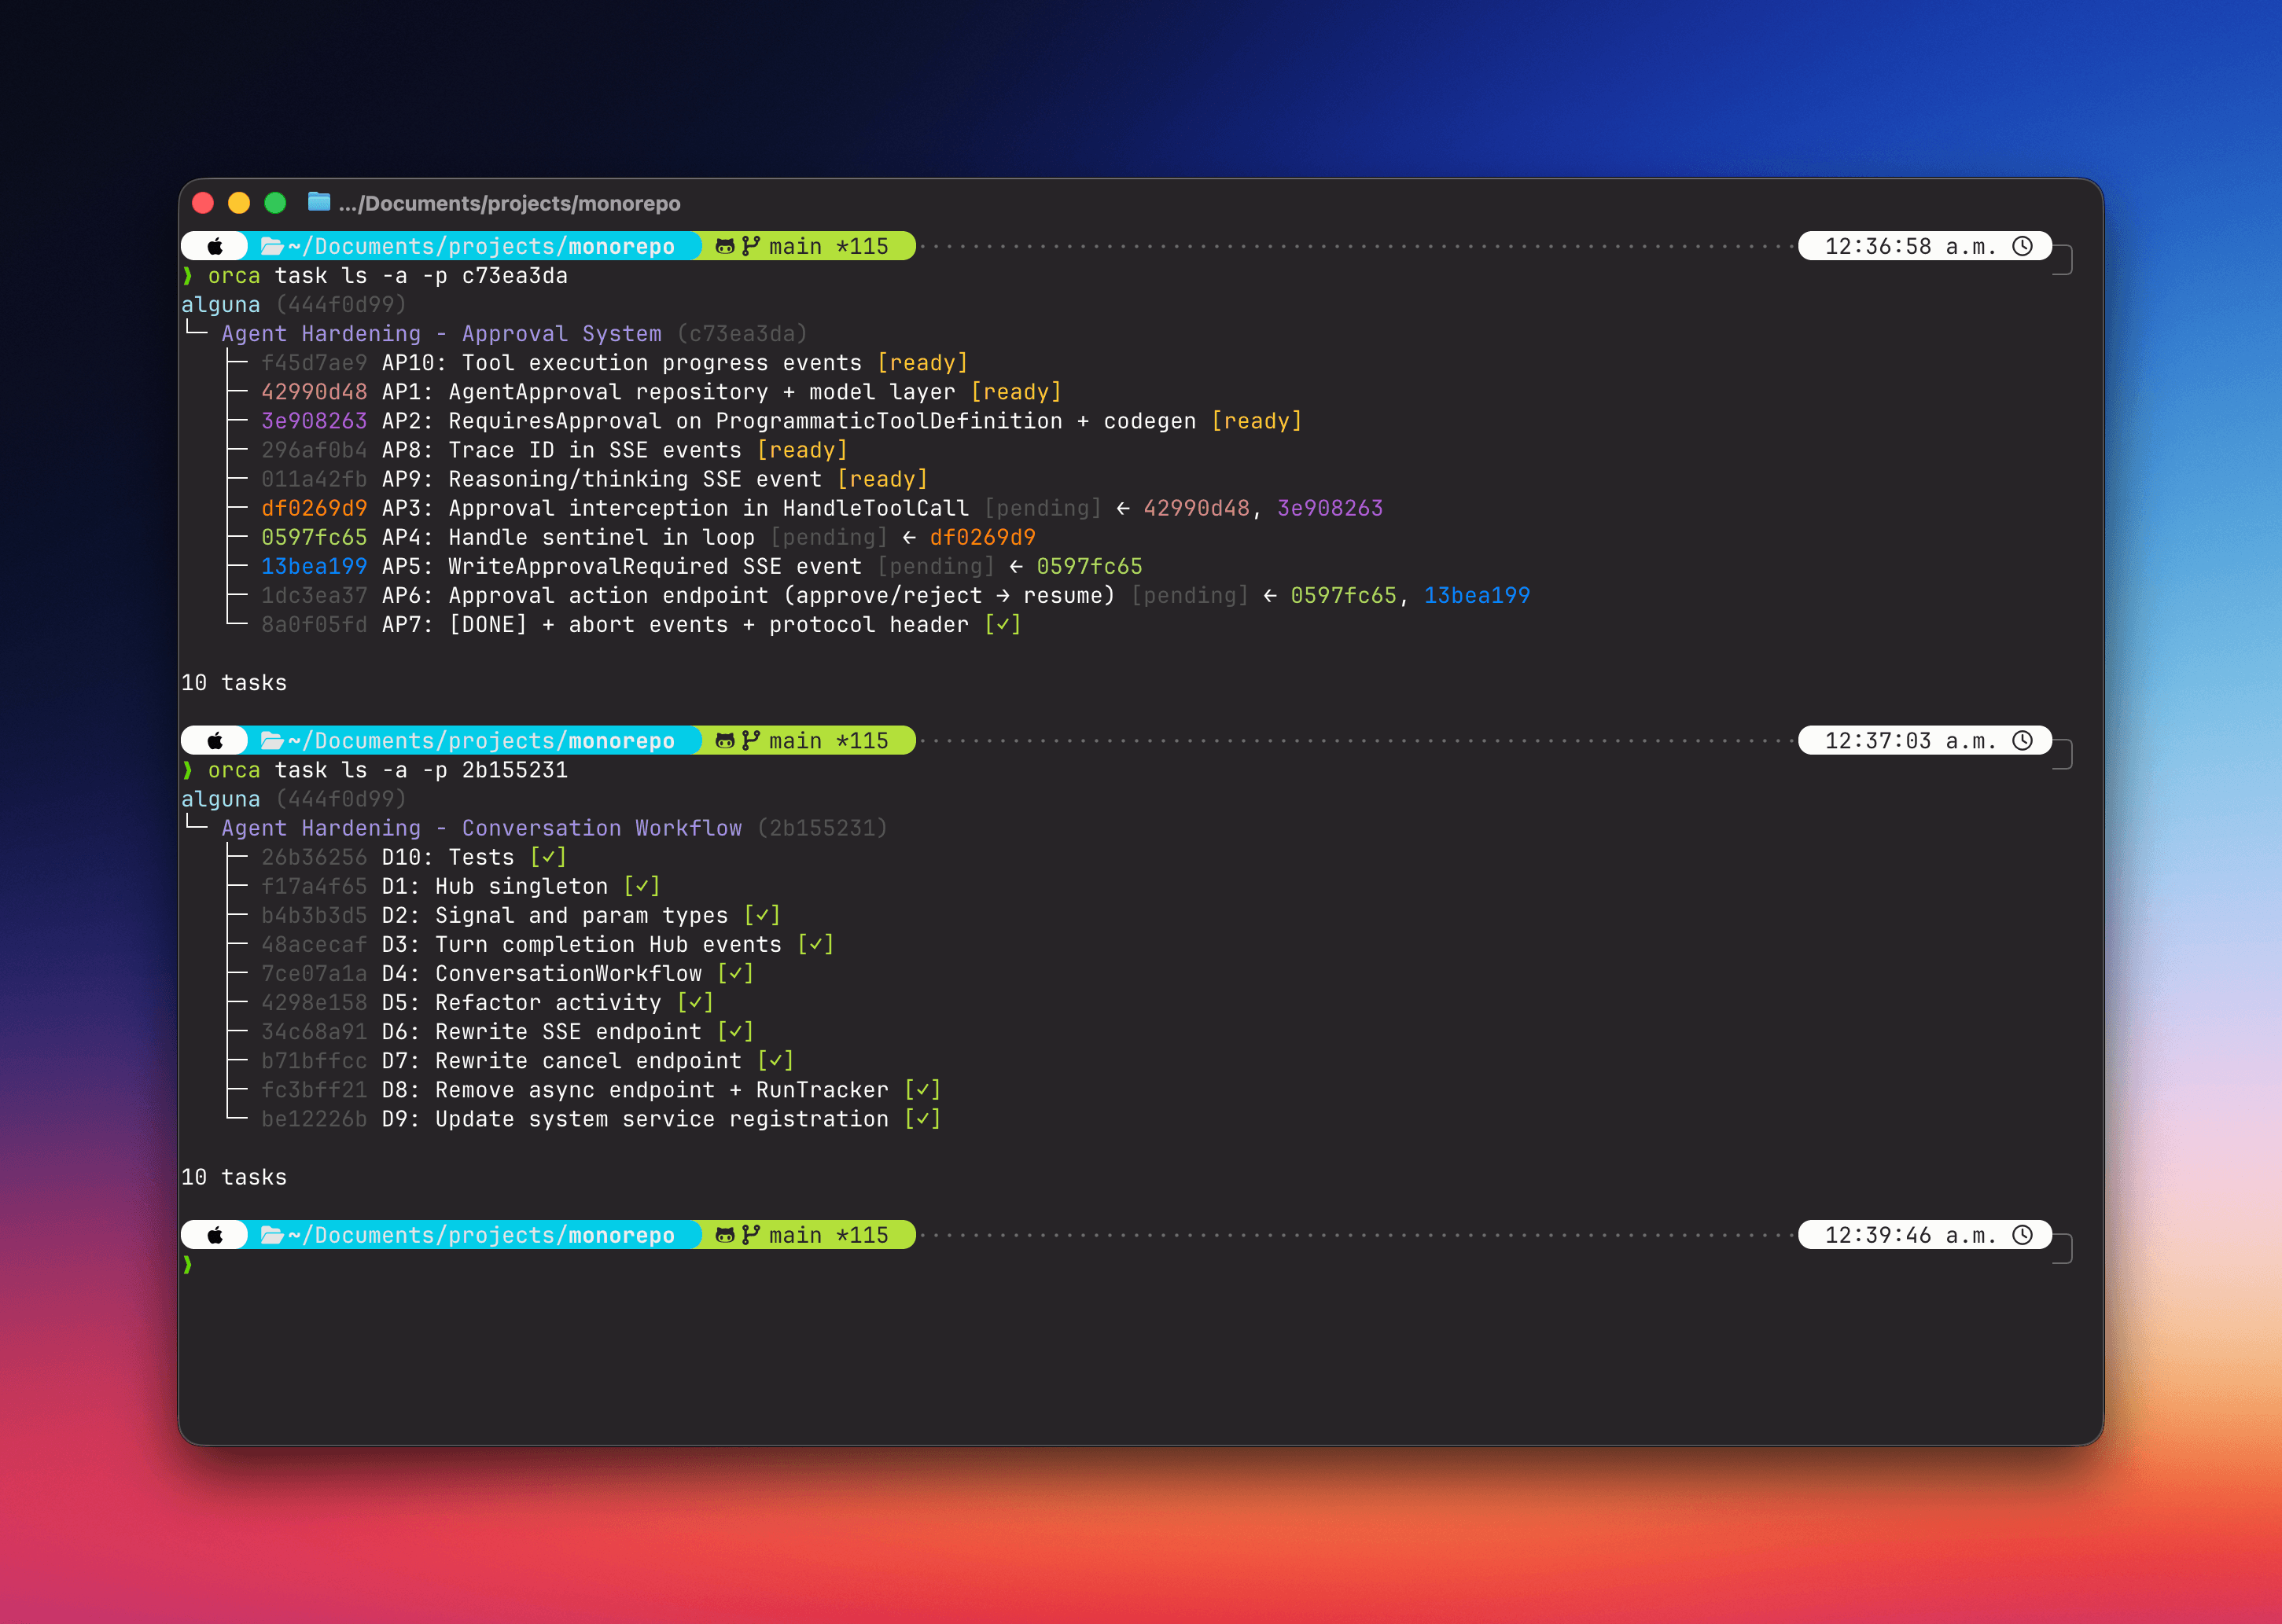Click the row 'AP4: Handle sentinel in loop'
Image resolution: width=2282 pixels, height=1624 pixels.
tap(648, 537)
